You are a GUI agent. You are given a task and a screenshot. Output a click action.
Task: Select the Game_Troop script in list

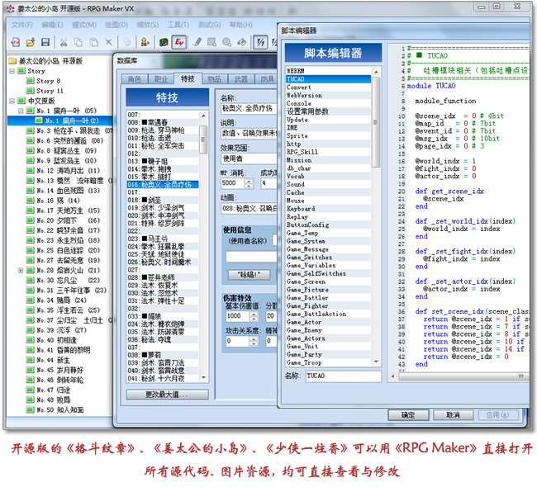[328, 362]
